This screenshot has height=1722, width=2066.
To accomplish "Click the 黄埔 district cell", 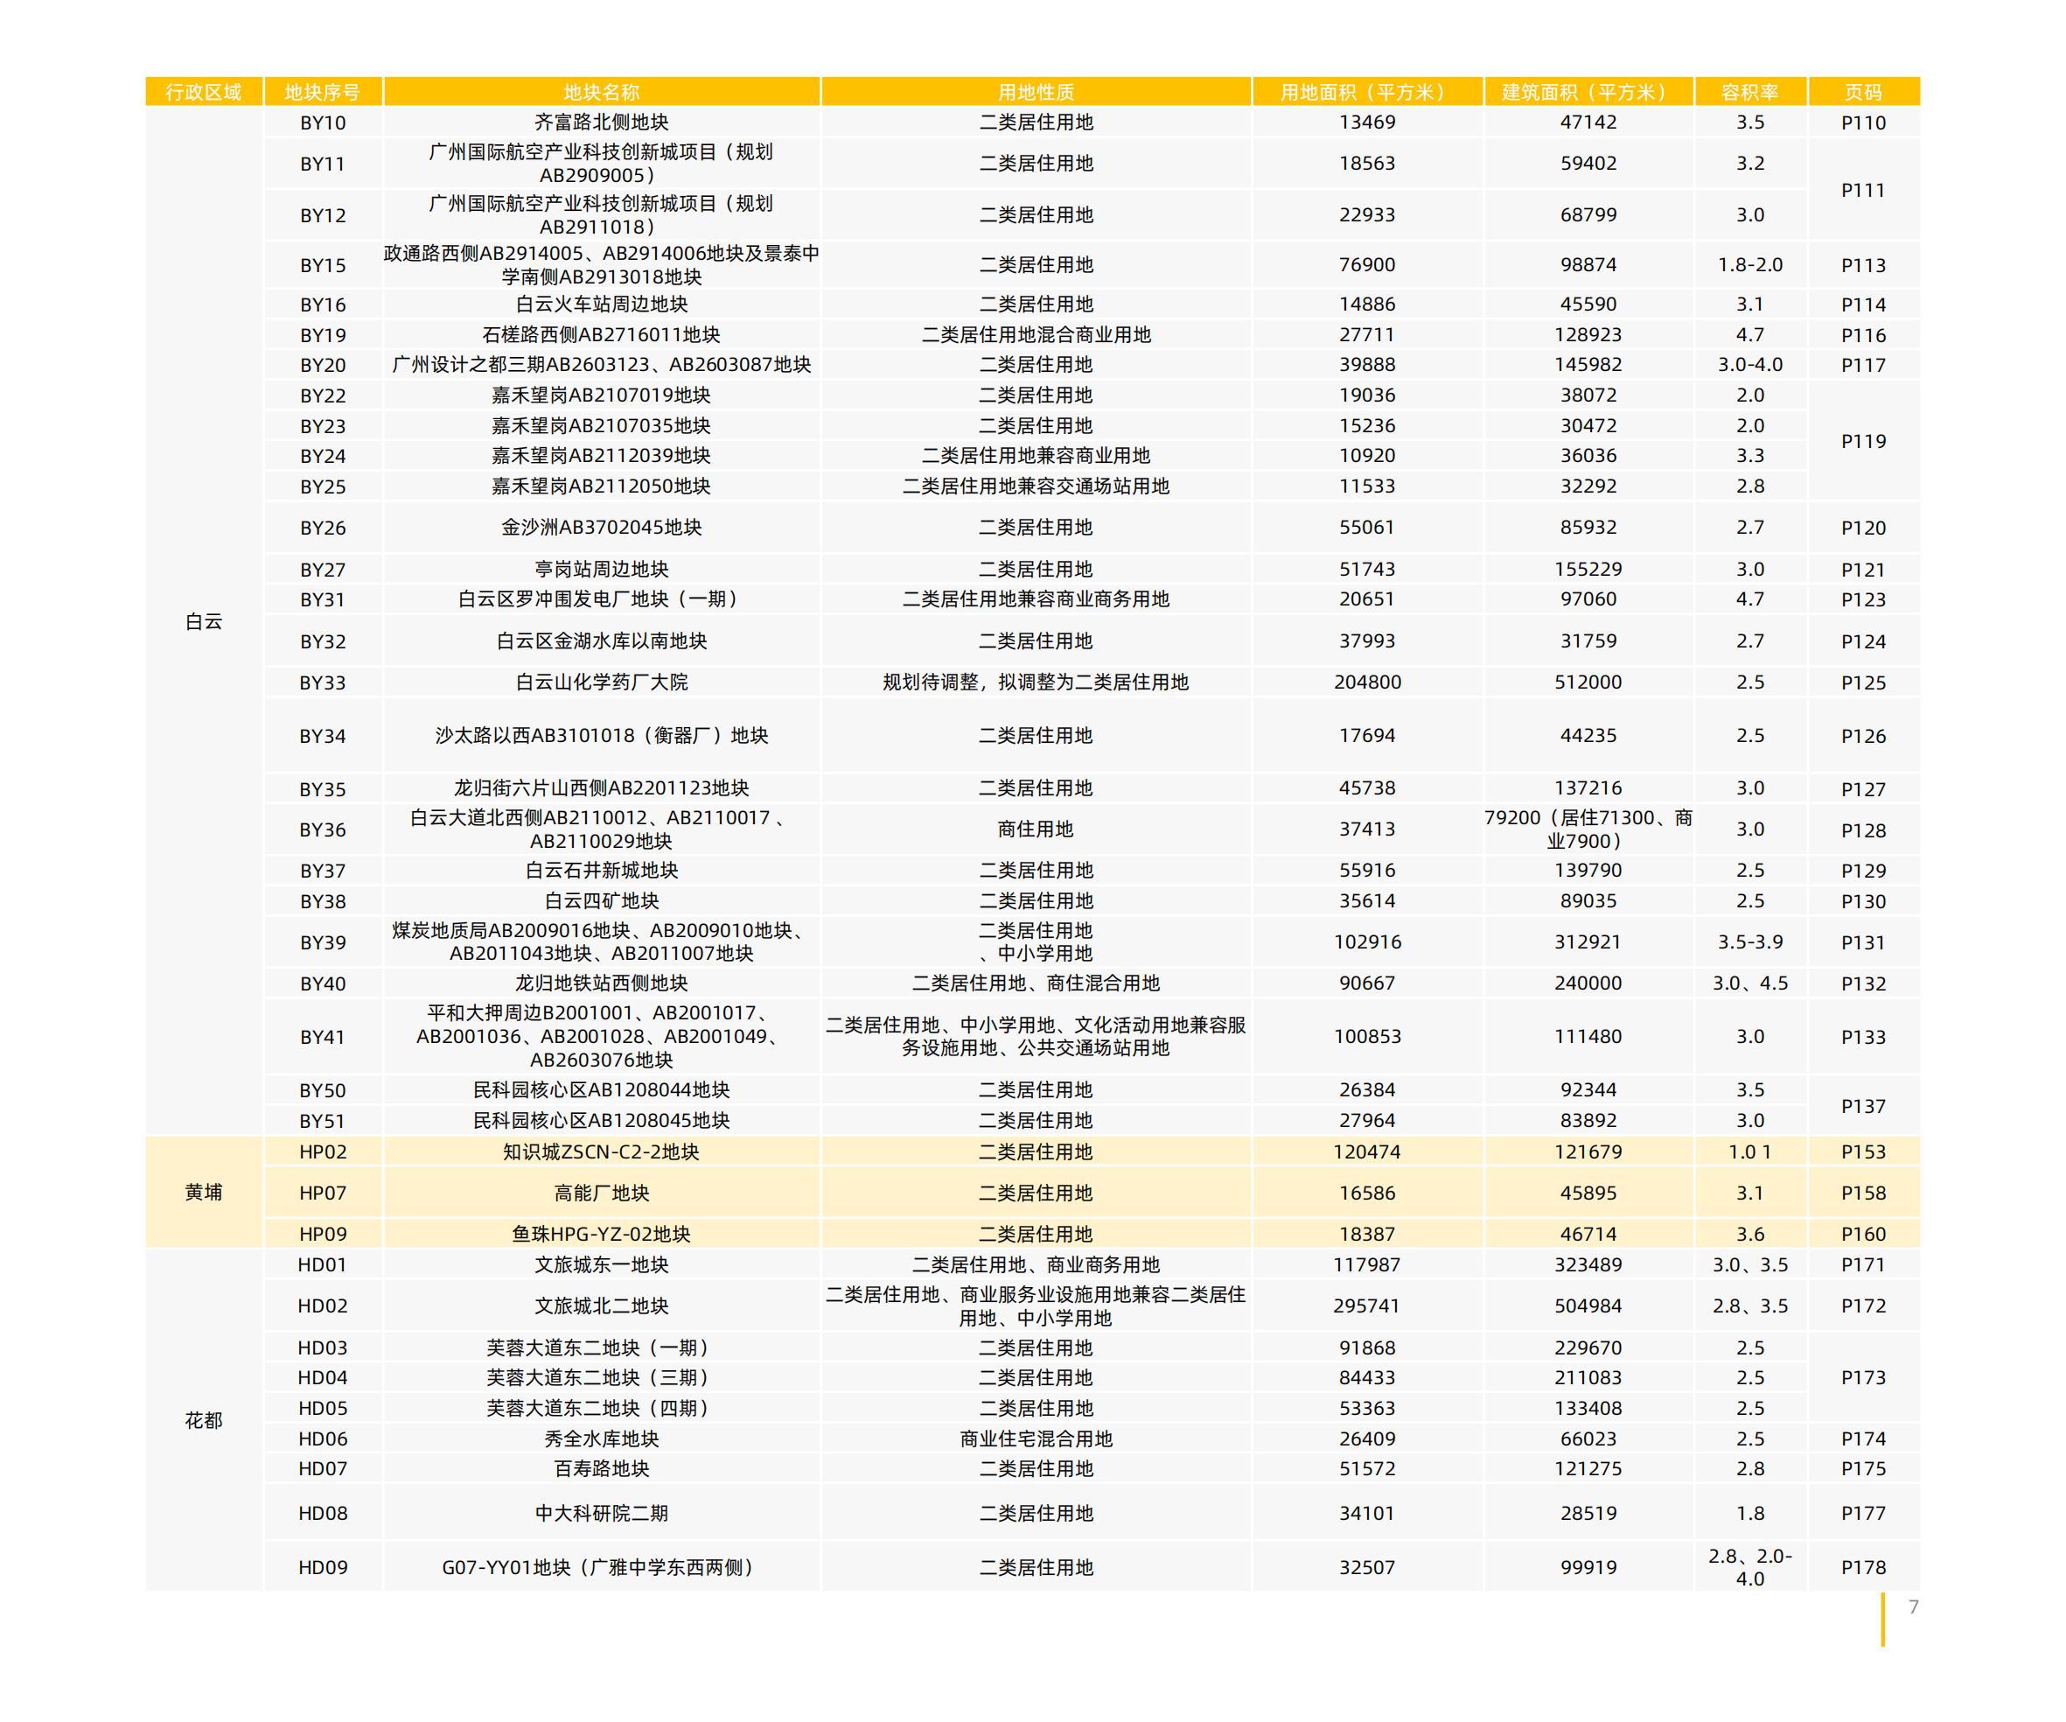I will point(204,1193).
